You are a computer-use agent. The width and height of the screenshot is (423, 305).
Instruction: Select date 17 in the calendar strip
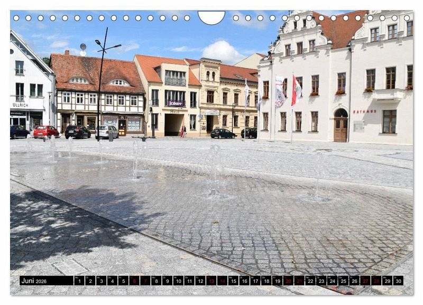(255, 281)
